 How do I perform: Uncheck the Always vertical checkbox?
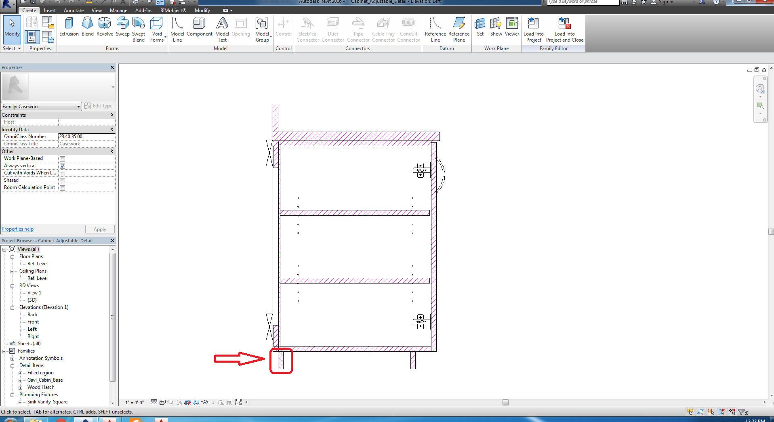(x=62, y=166)
